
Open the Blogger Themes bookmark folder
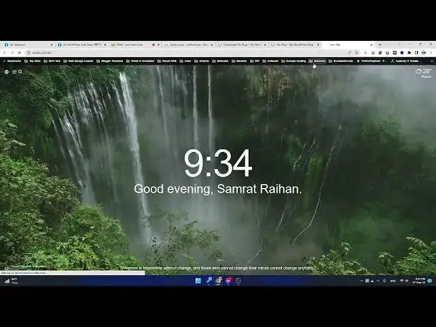pyautogui.click(x=110, y=61)
